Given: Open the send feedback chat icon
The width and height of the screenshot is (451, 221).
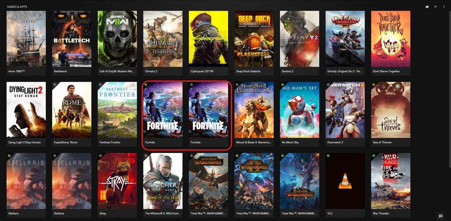Looking at the screenshot, I should click(440, 216).
